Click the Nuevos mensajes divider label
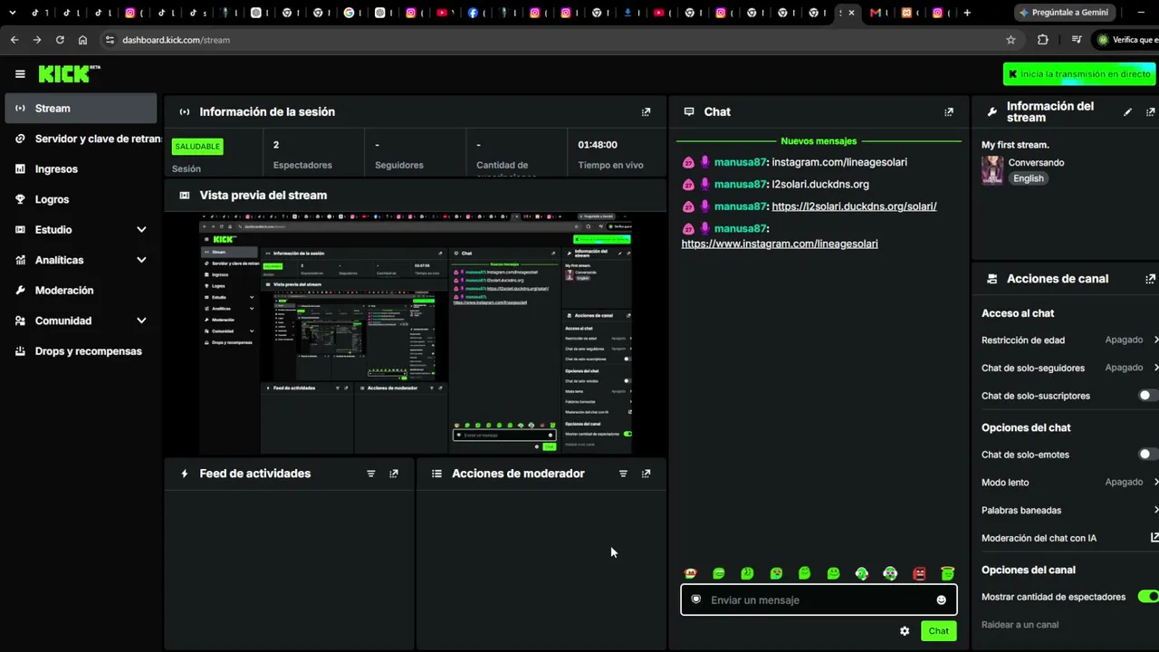This screenshot has height=652, width=1159. point(819,141)
